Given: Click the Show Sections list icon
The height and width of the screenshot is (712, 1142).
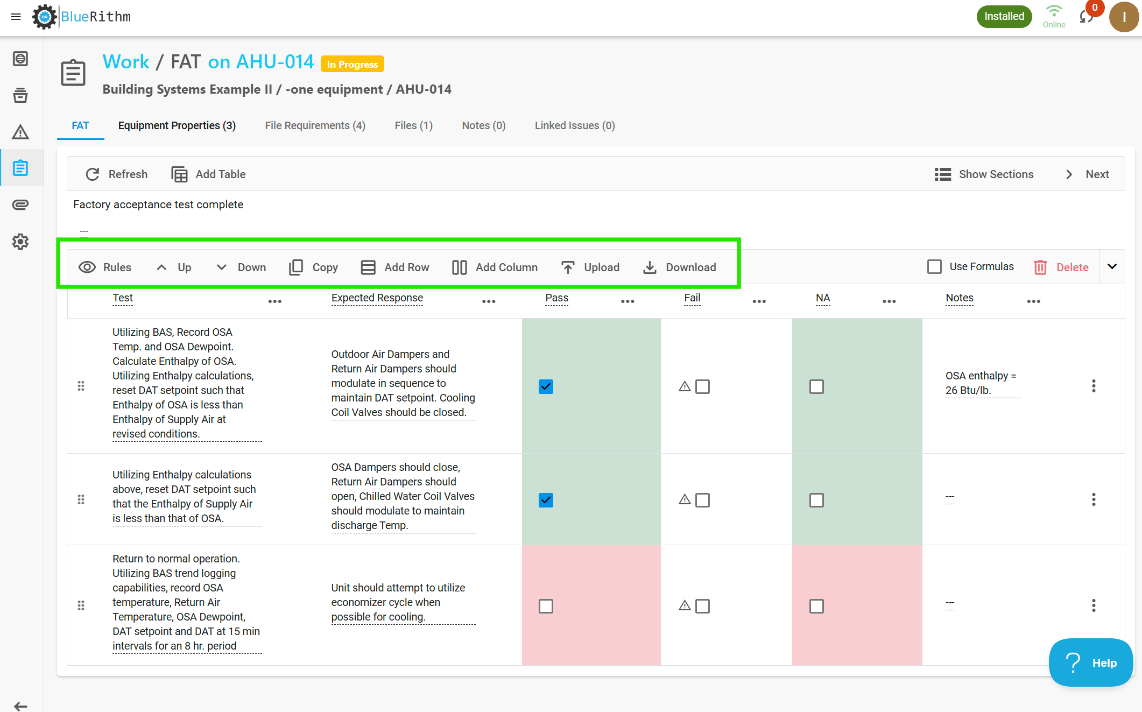Looking at the screenshot, I should click(x=943, y=174).
